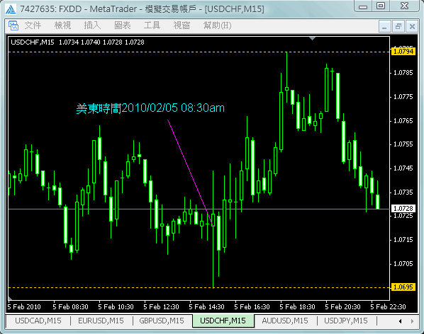Open the 視窗 menu

[182, 25]
